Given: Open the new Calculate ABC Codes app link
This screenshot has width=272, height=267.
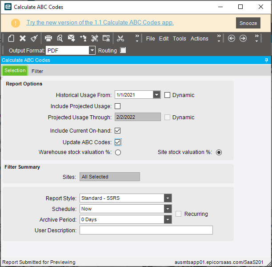Looking at the screenshot, I should tap(100, 22).
